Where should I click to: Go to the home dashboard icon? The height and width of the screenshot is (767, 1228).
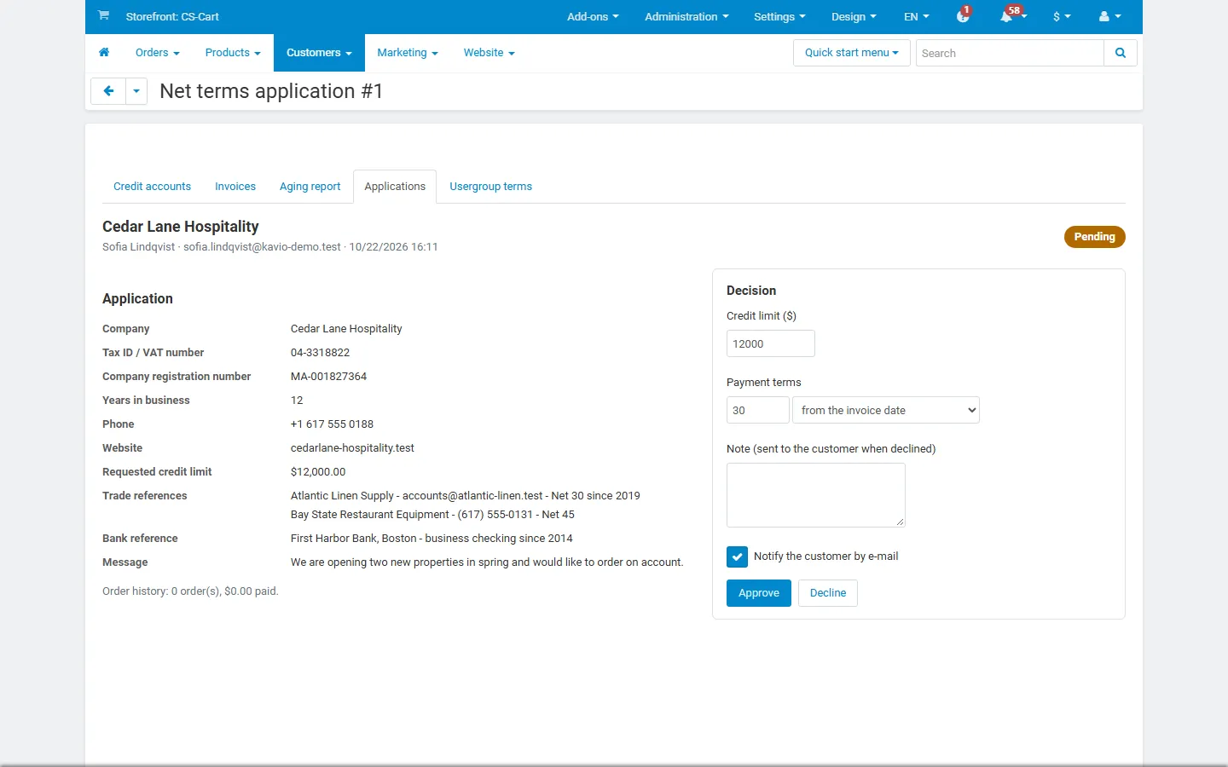(x=104, y=53)
